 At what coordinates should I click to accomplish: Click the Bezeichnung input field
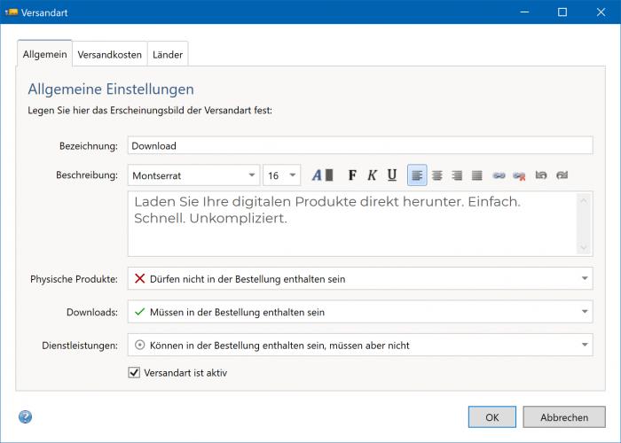coord(359,145)
